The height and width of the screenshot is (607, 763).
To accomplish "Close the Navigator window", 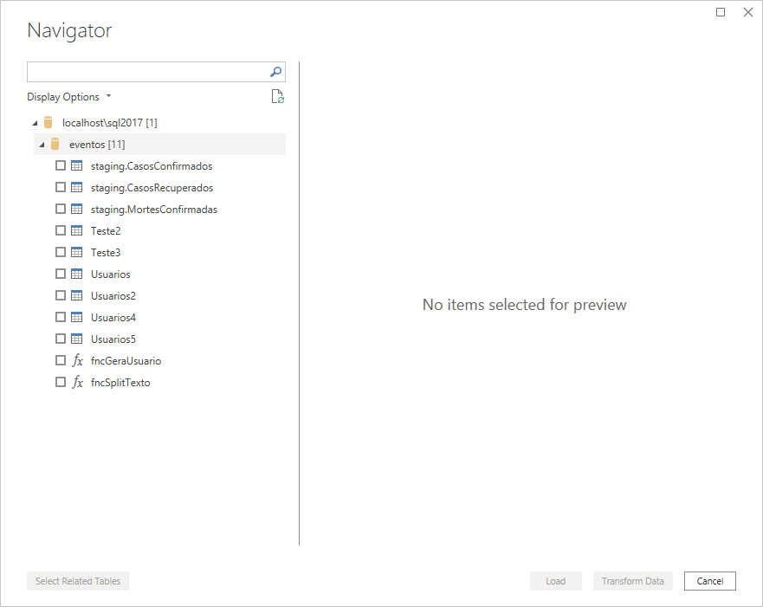I will 748,12.
